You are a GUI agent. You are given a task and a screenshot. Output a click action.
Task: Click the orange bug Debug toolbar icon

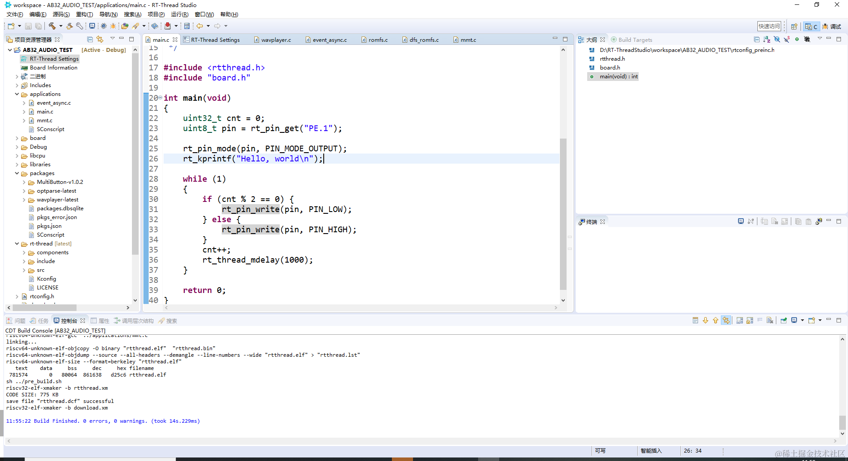click(113, 26)
